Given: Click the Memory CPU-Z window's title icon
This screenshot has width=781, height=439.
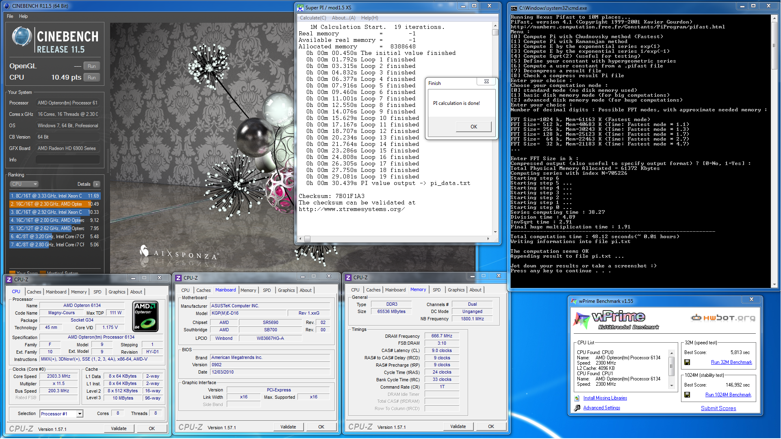Looking at the screenshot, I should pos(348,277).
